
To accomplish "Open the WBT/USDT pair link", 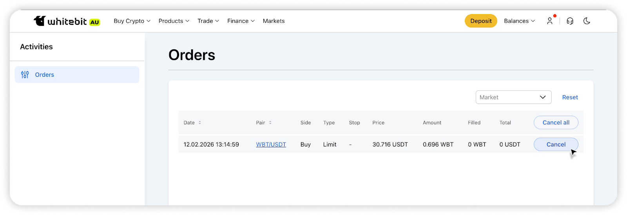I will point(271,145).
